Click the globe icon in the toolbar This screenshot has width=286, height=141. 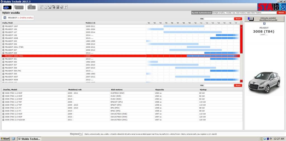tap(61, 7)
